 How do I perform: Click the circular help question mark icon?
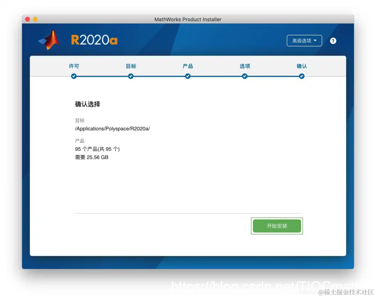(333, 41)
